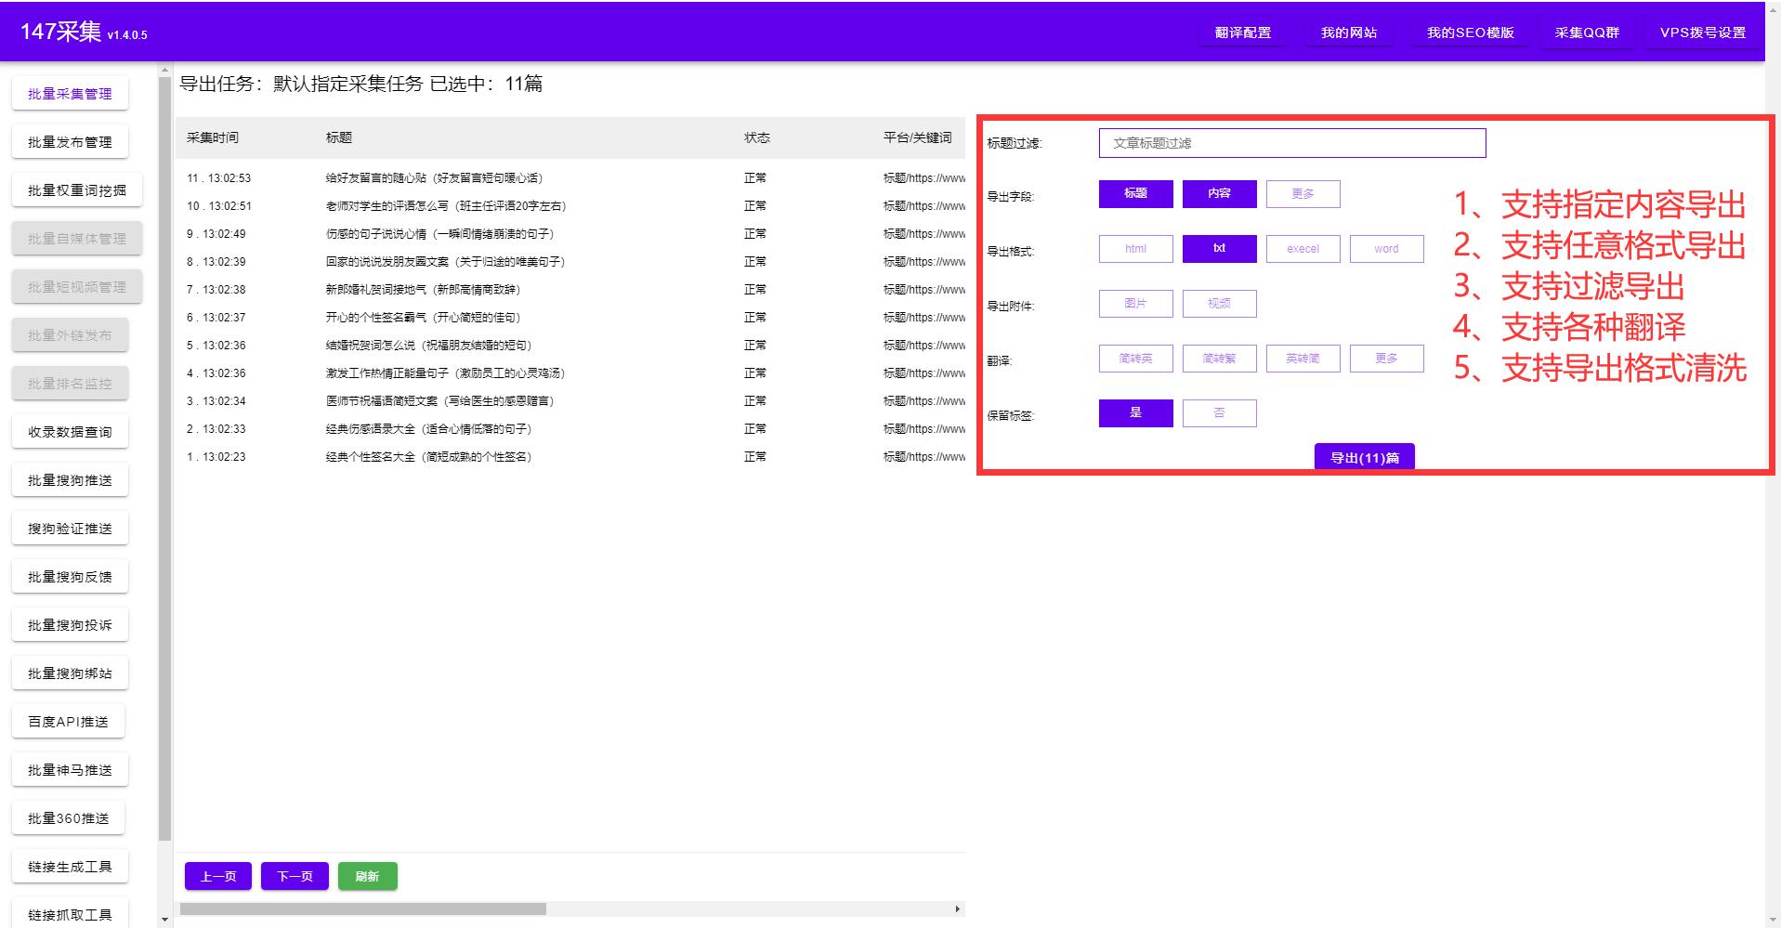Click the 导出(11)篇 button
Image resolution: width=1781 pixels, height=928 pixels.
click(x=1364, y=455)
